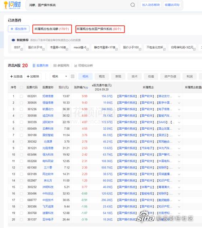Open stock link for code 301337
This screenshot has width=202, height=228.
pos(48,220)
